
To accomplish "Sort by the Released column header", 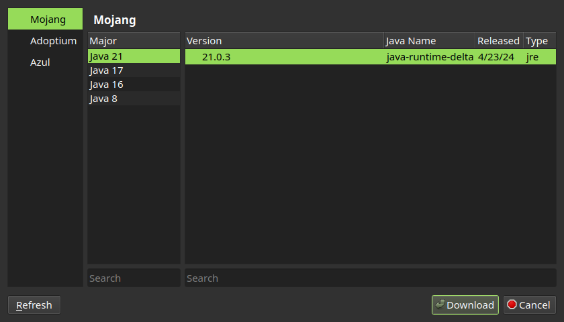I will point(500,41).
